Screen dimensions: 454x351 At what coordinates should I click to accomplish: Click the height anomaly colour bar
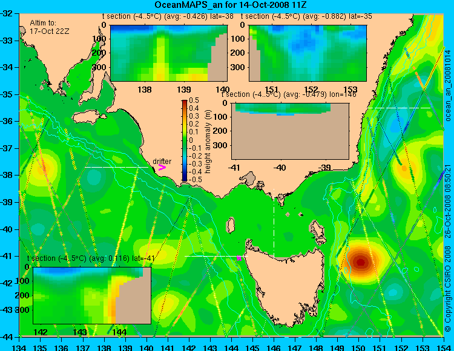pos(185,140)
